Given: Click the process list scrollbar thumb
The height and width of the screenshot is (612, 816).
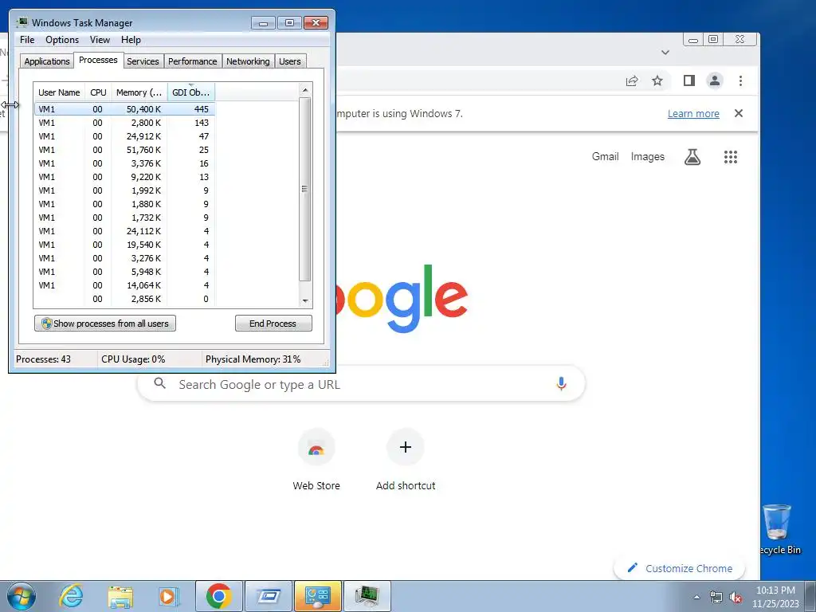Looking at the screenshot, I should pos(305,189).
